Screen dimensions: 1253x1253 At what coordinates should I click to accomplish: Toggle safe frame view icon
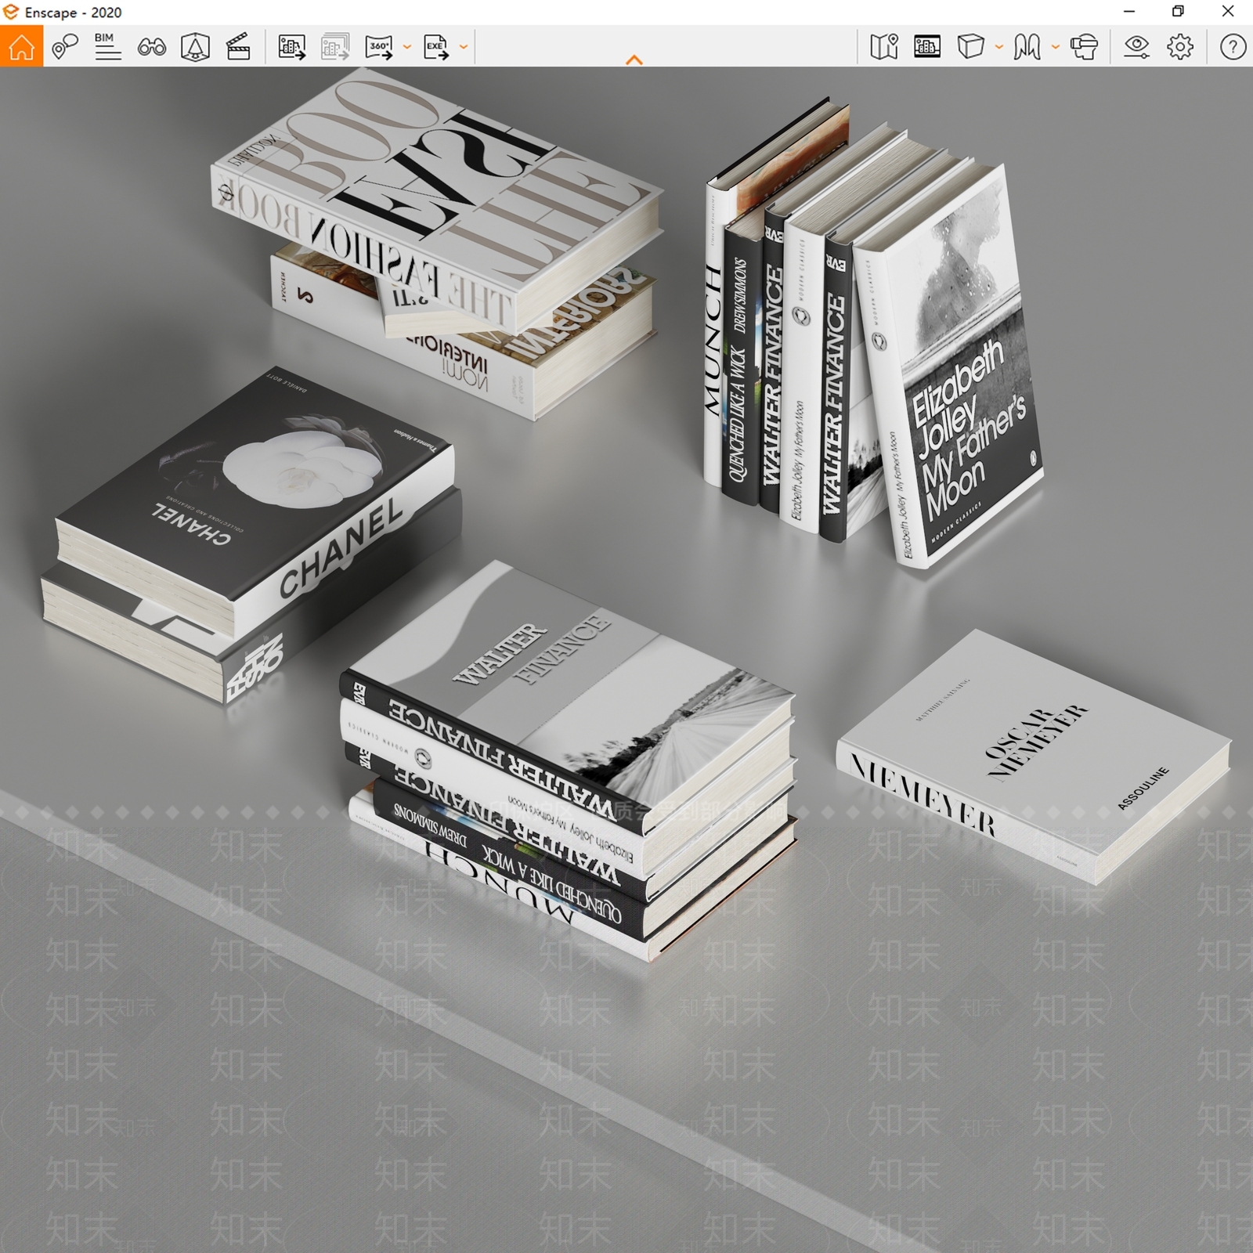(195, 47)
